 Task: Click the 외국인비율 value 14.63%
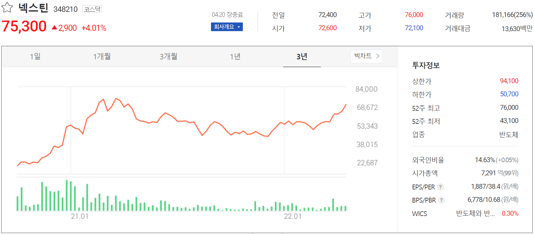[485, 160]
